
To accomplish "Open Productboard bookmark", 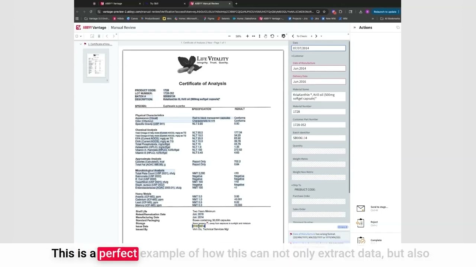I will point(150,19).
